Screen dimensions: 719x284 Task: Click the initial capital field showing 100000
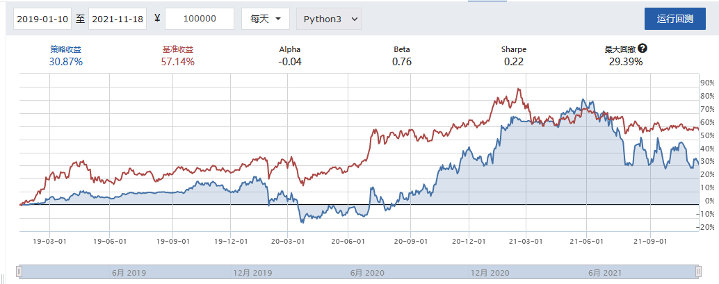(x=200, y=19)
